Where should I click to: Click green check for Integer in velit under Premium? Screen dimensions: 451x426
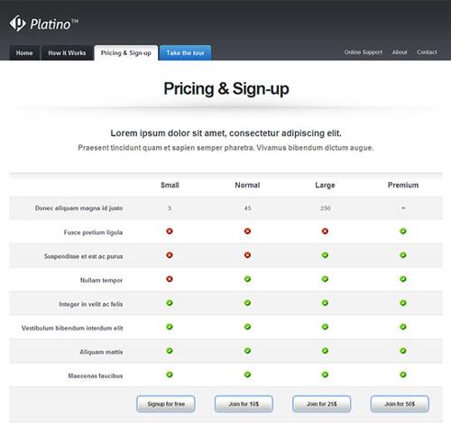click(x=403, y=303)
